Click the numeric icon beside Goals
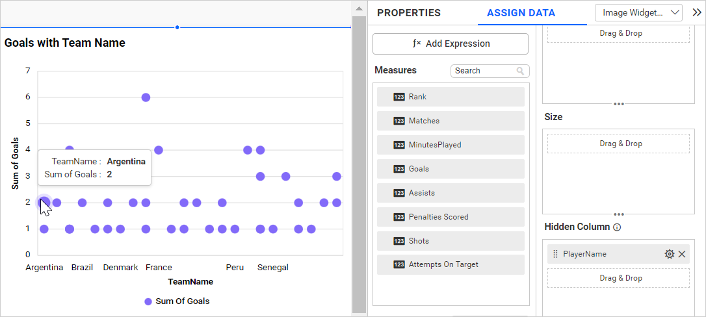The width and height of the screenshot is (706, 317). tap(399, 169)
